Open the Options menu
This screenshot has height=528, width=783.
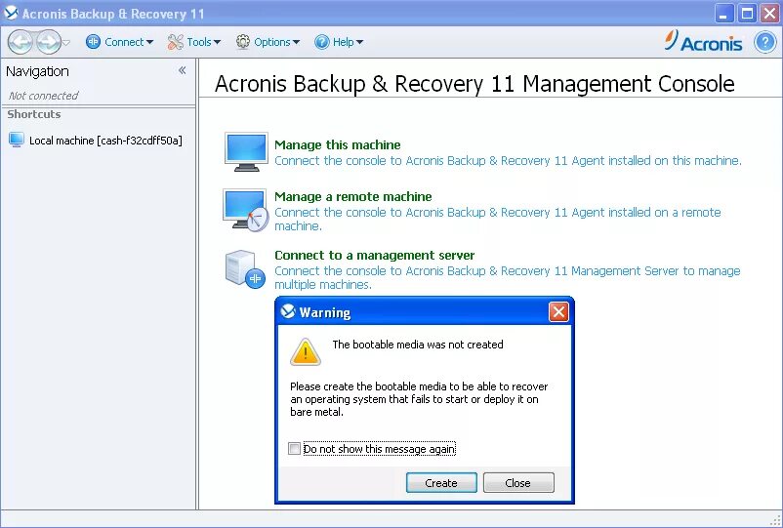click(268, 42)
